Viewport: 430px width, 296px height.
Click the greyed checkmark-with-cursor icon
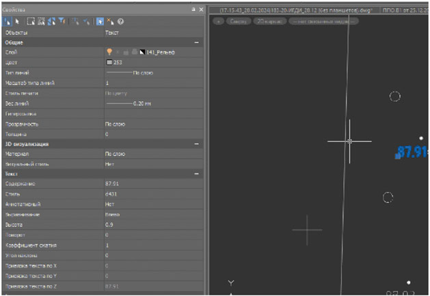click(86, 21)
